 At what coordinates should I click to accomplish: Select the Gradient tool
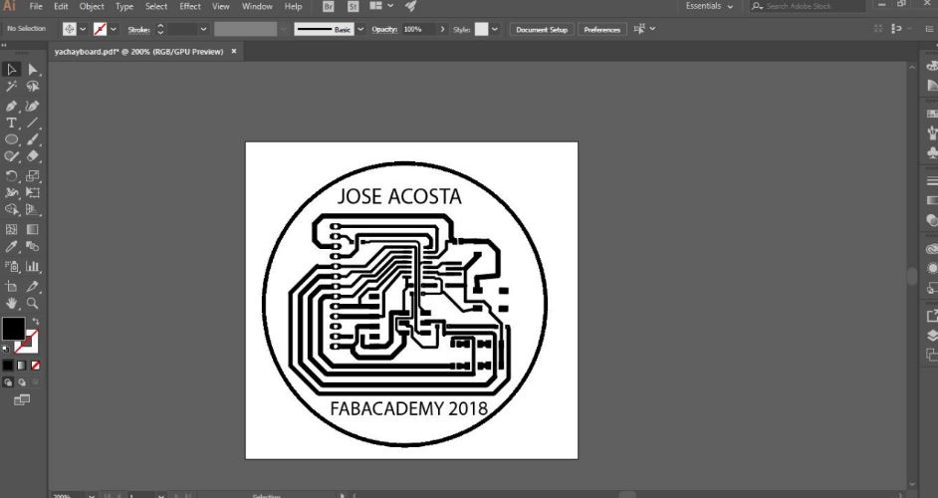tap(33, 229)
